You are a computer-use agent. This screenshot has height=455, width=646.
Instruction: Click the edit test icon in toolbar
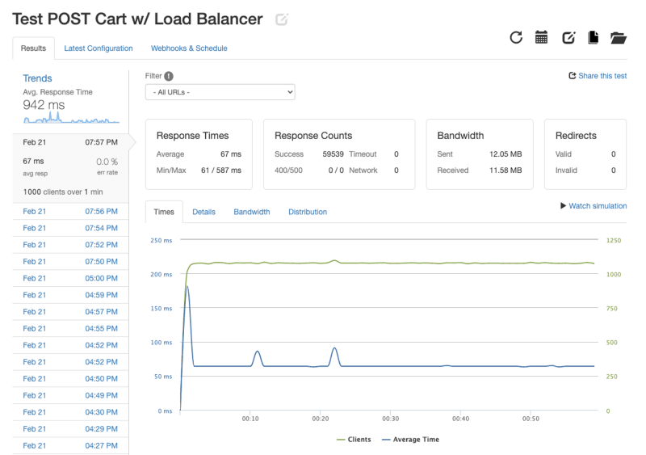pyautogui.click(x=568, y=37)
